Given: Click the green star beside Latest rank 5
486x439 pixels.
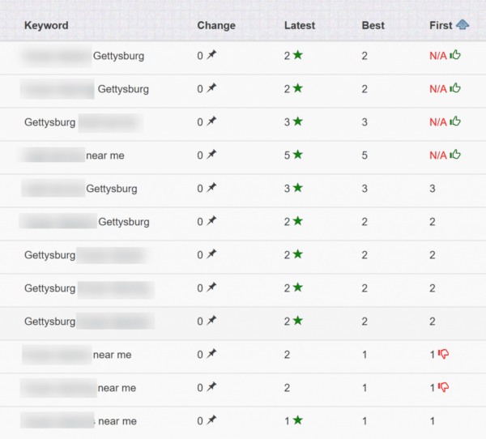Looking at the screenshot, I should 298,155.
